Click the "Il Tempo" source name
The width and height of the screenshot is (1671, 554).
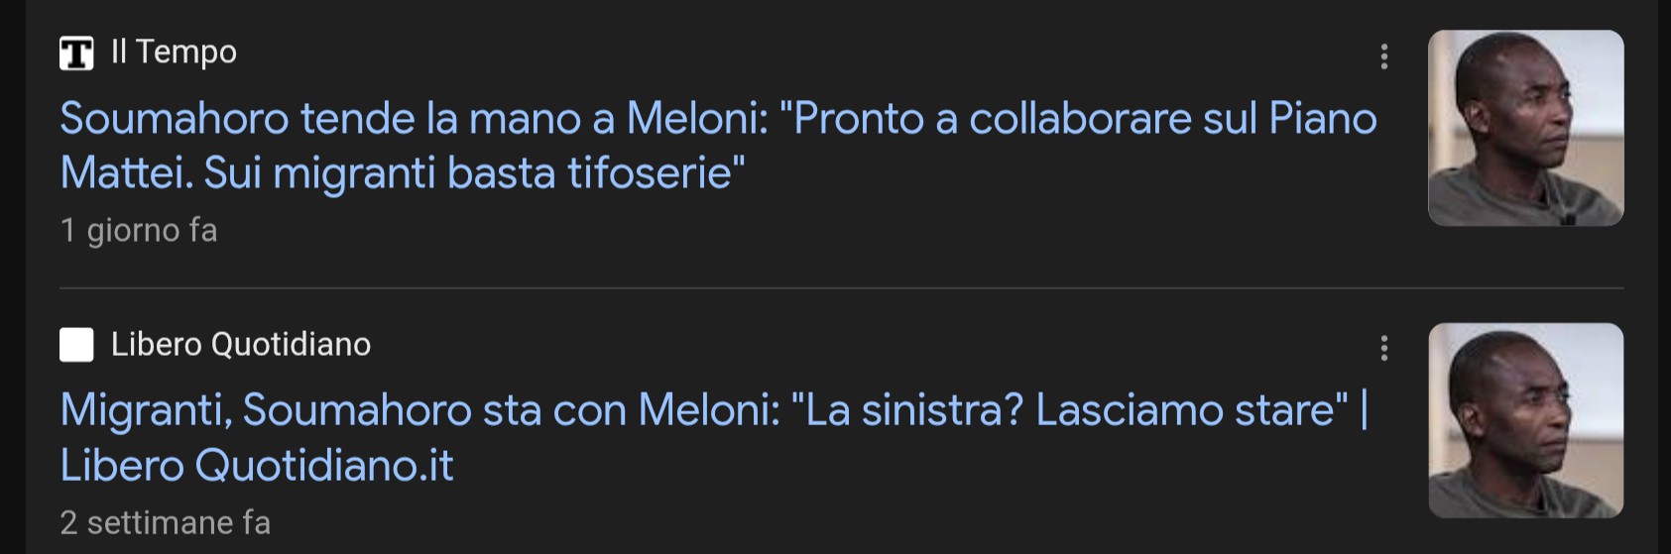click(174, 52)
